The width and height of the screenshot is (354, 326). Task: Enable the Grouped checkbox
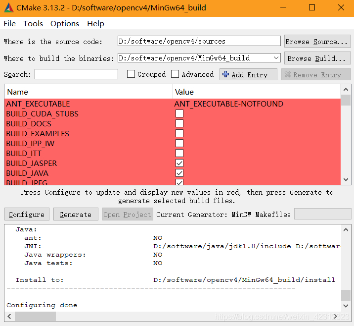coord(131,74)
